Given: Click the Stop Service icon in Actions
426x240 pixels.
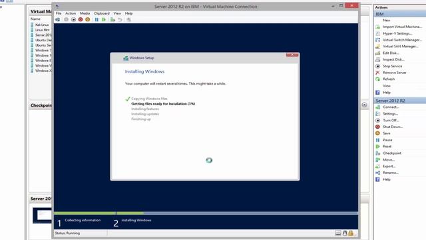Looking at the screenshot, I should [377, 66].
